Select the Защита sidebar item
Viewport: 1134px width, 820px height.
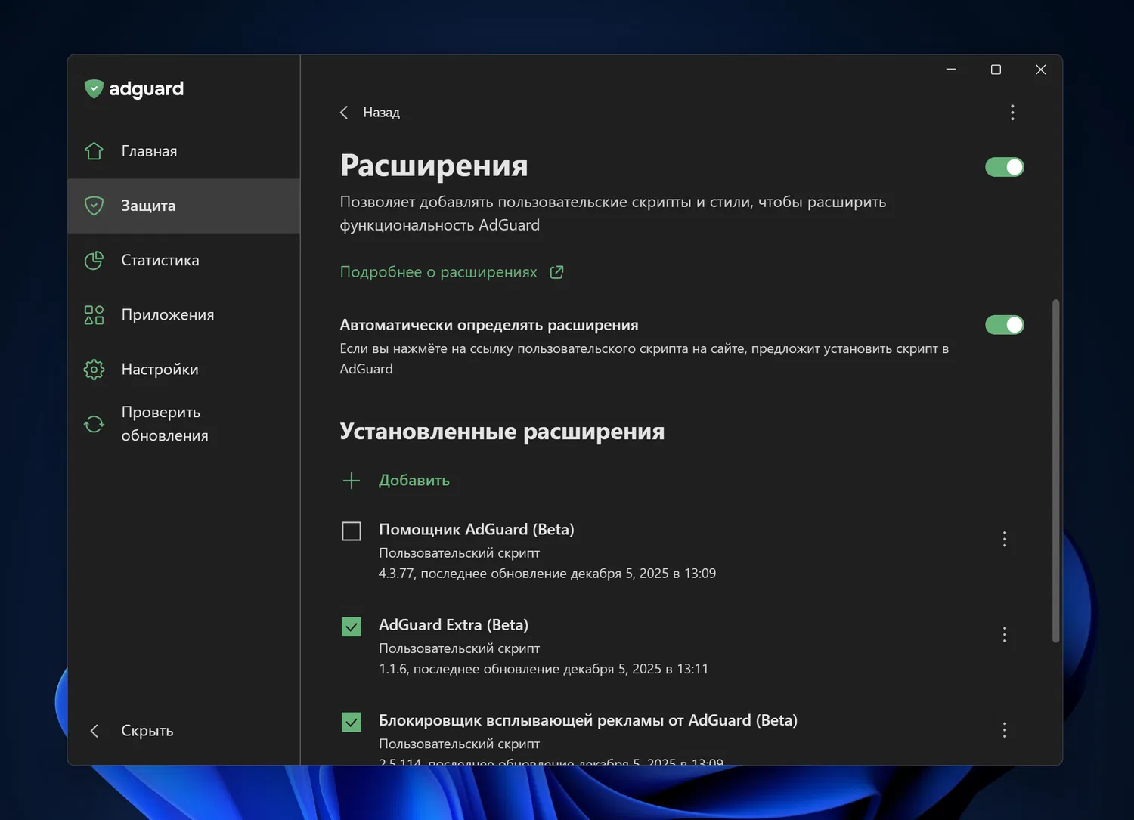coord(184,206)
